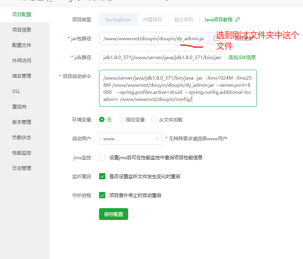Uncheck the 守护进程 auto-restart checkbox

point(102,195)
